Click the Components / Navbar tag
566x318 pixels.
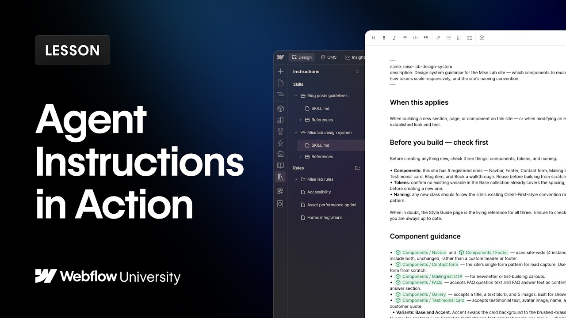tap(421, 253)
